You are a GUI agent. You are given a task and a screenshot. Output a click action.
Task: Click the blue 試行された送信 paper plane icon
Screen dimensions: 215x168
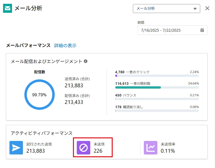coord(16,148)
